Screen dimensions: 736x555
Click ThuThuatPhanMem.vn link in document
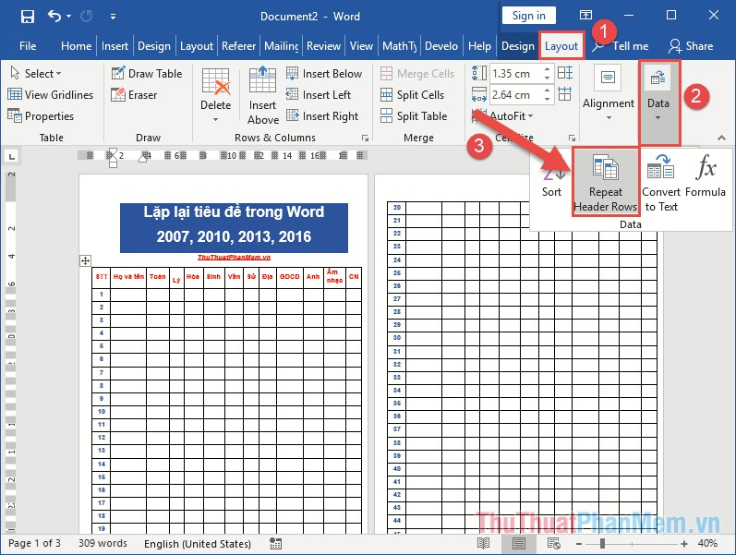click(x=234, y=258)
